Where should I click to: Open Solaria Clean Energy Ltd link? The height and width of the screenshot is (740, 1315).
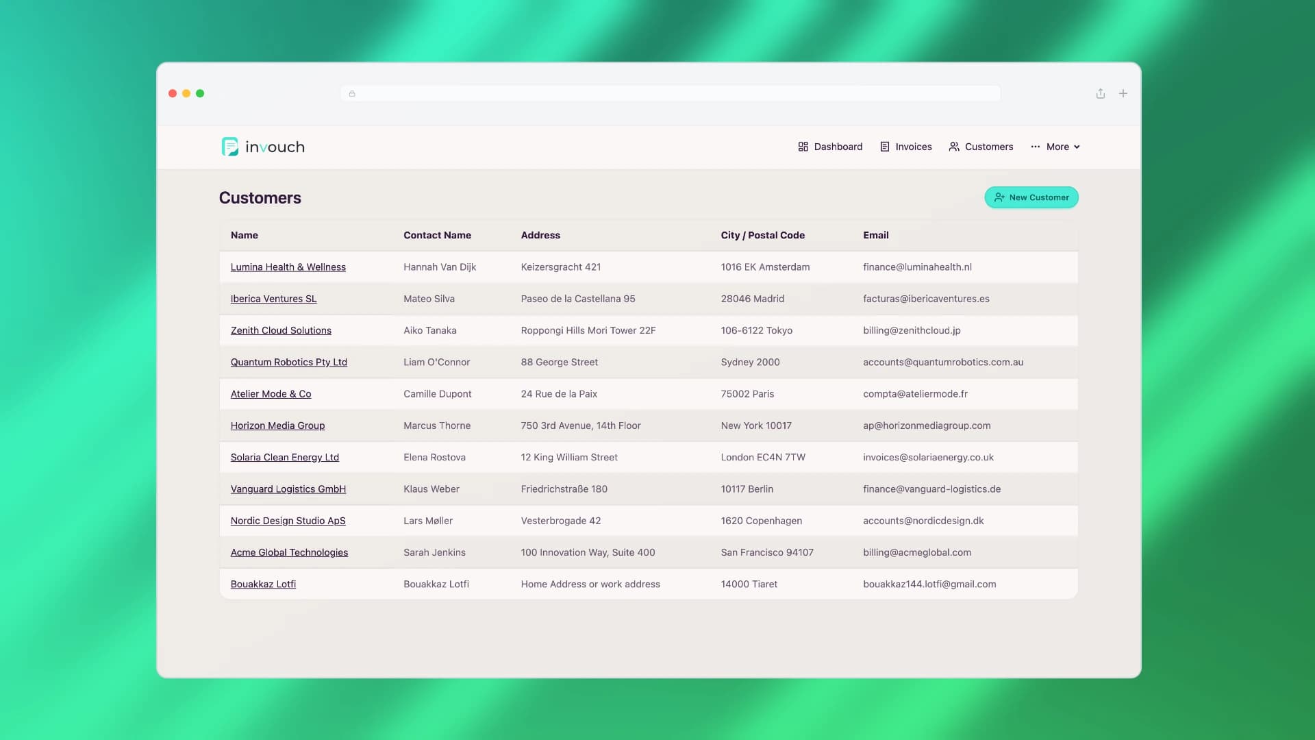click(x=285, y=457)
